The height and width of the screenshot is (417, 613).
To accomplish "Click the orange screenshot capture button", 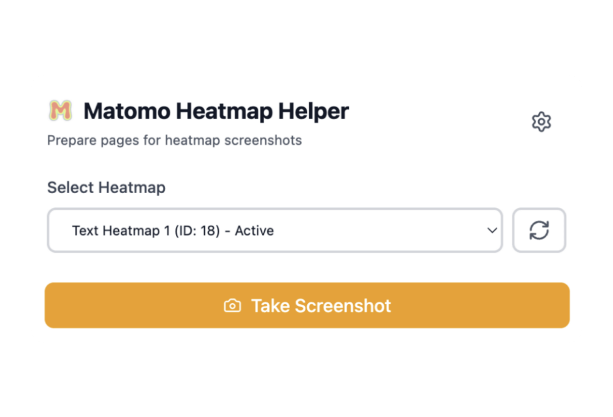I will coord(306,305).
